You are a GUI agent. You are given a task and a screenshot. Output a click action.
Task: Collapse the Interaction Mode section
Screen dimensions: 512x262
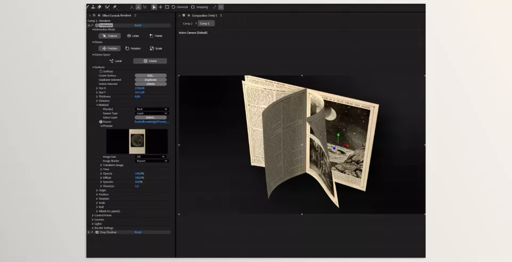click(x=93, y=29)
